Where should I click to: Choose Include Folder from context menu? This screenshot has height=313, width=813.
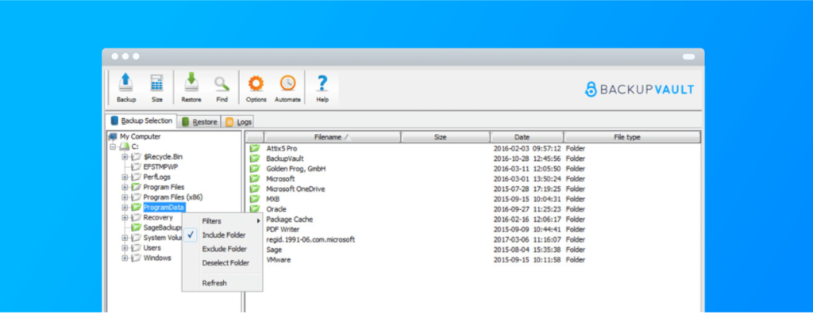coord(222,235)
